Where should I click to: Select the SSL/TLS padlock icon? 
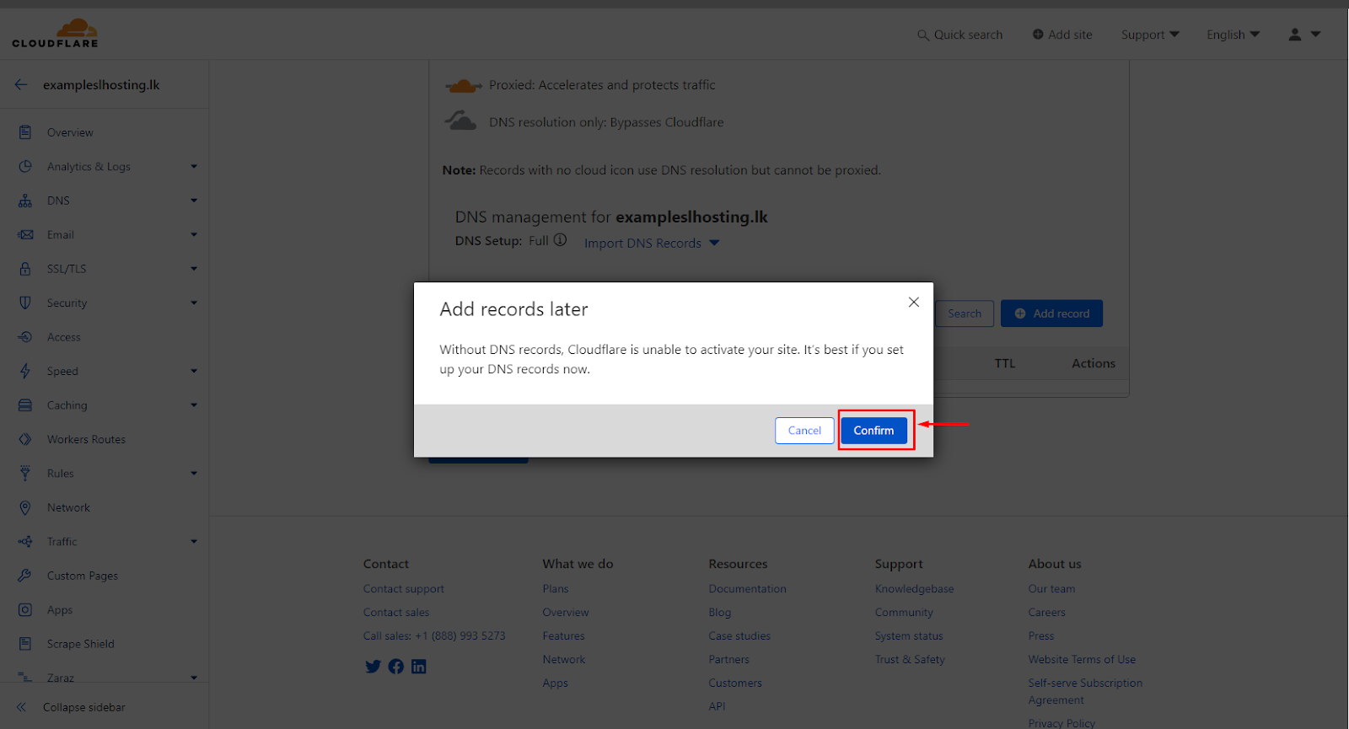(x=25, y=269)
